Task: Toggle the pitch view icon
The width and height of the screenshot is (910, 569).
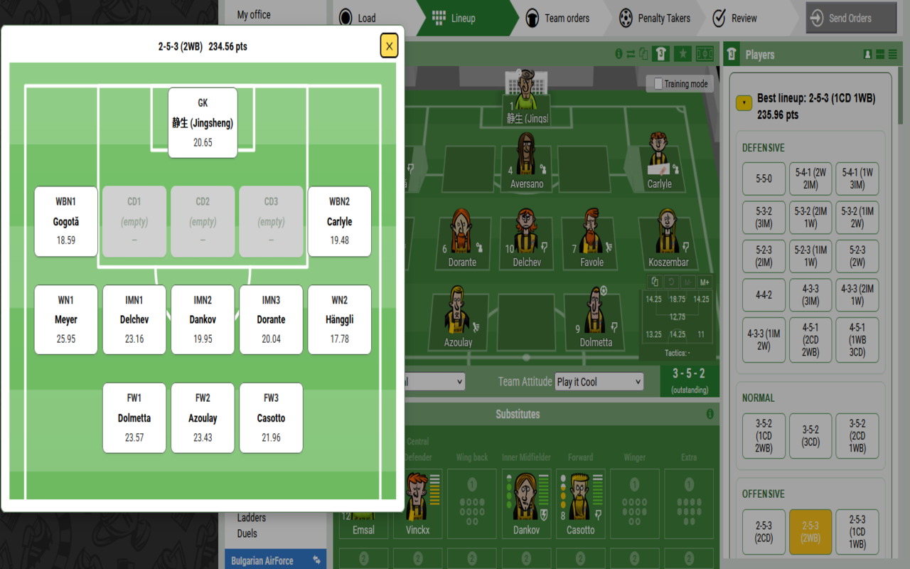Action: coord(705,54)
